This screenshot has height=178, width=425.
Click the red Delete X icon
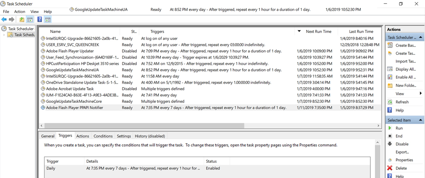tap(390, 168)
